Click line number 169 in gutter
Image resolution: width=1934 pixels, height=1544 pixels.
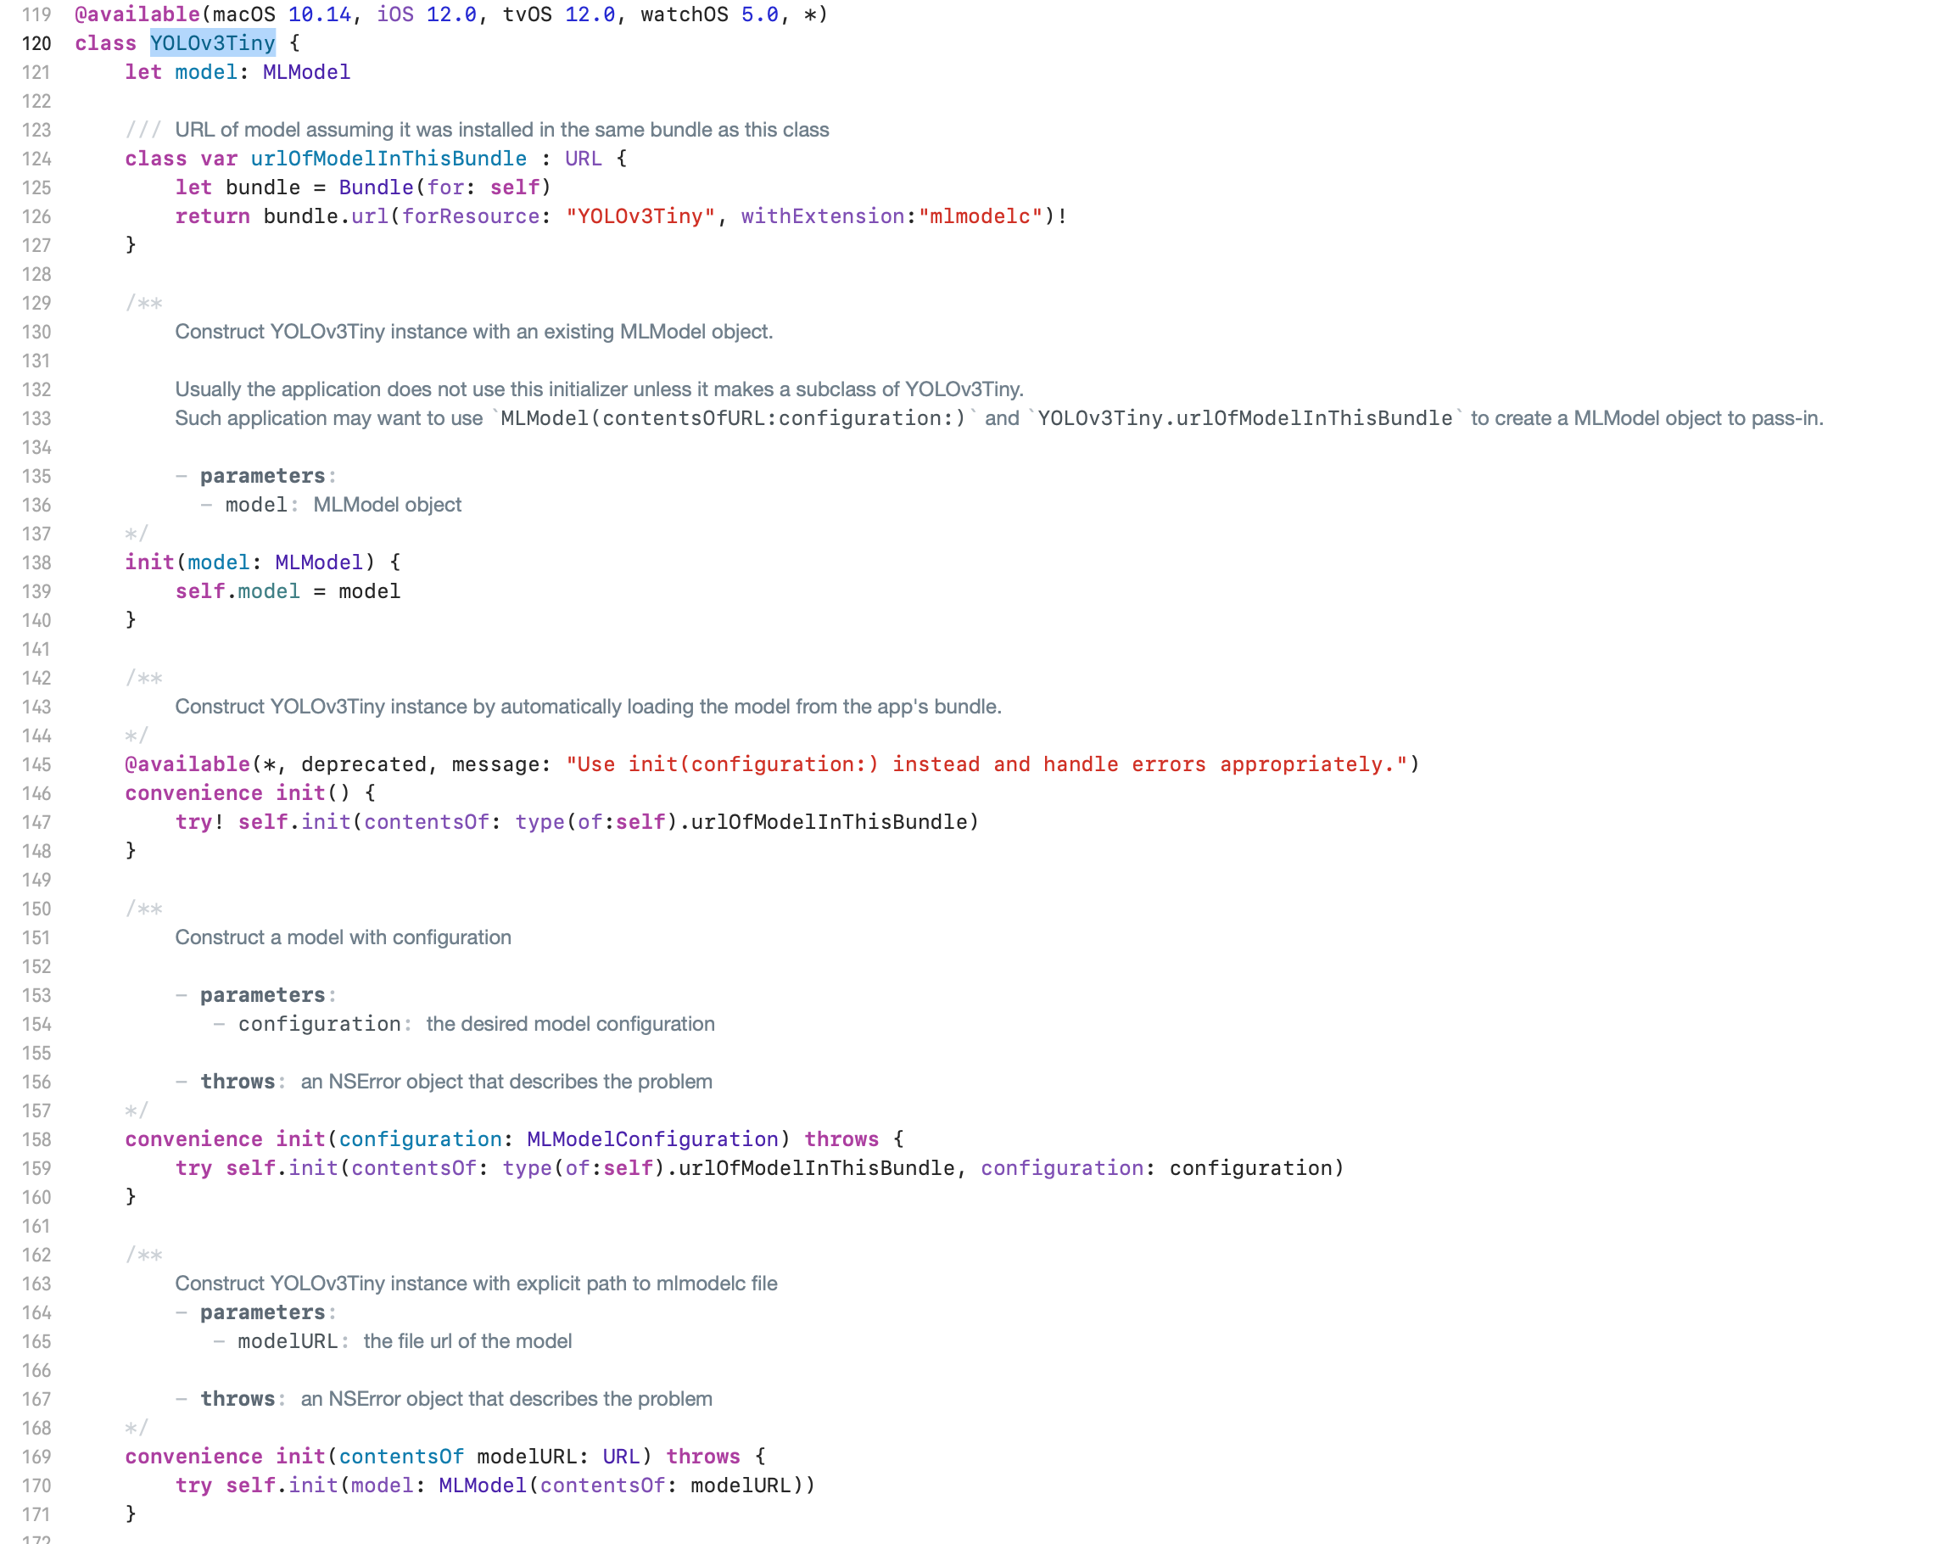(36, 1457)
